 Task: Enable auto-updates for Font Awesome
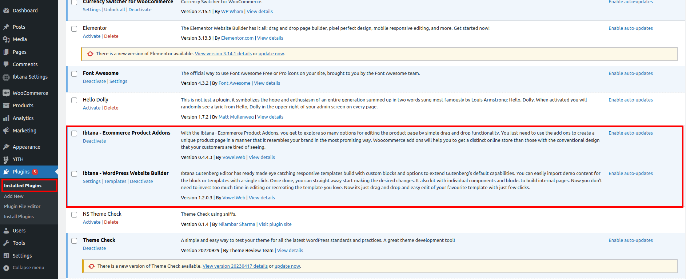coord(630,73)
